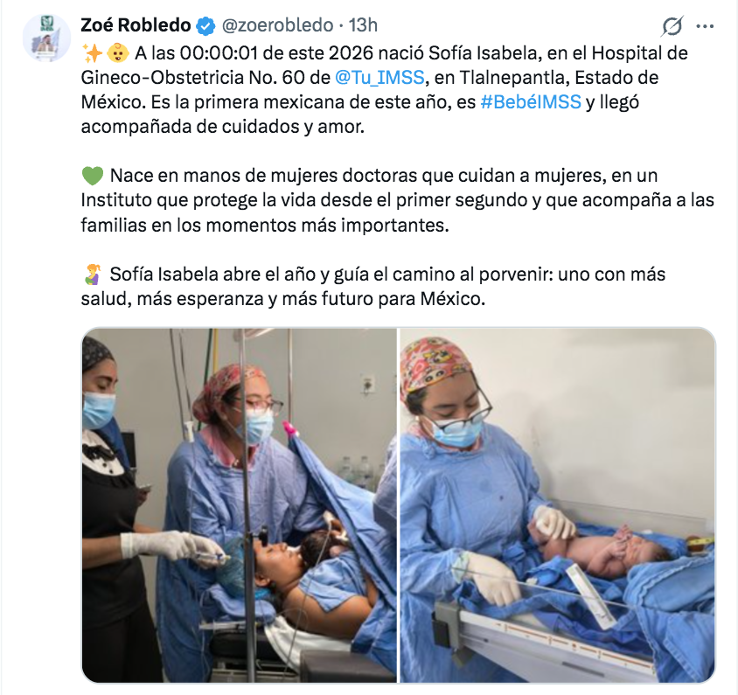Click the baby face emoji

coord(118,53)
